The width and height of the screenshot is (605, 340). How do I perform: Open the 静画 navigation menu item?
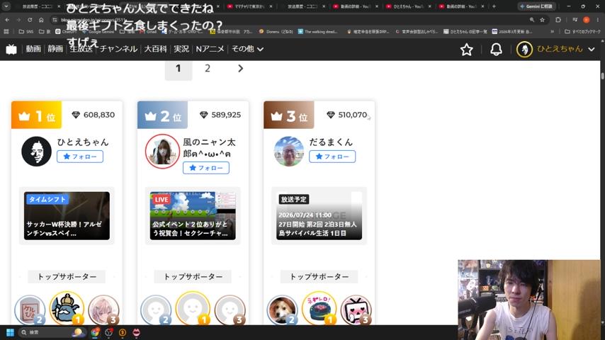tap(55, 49)
